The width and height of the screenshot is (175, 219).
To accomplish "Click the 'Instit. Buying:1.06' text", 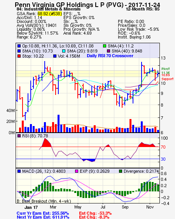I will (x=134, y=37).
